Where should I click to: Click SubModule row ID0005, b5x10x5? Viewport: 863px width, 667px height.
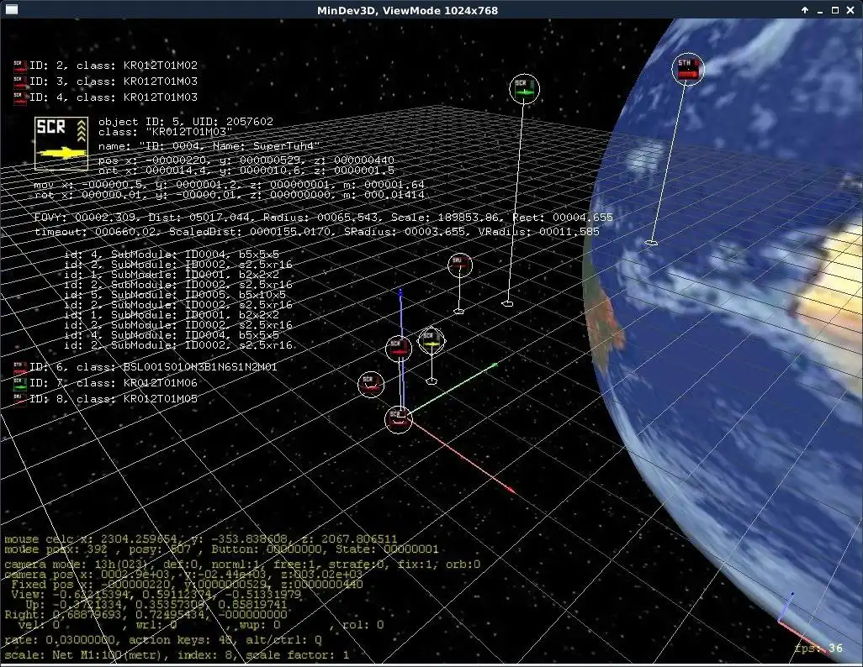point(175,295)
